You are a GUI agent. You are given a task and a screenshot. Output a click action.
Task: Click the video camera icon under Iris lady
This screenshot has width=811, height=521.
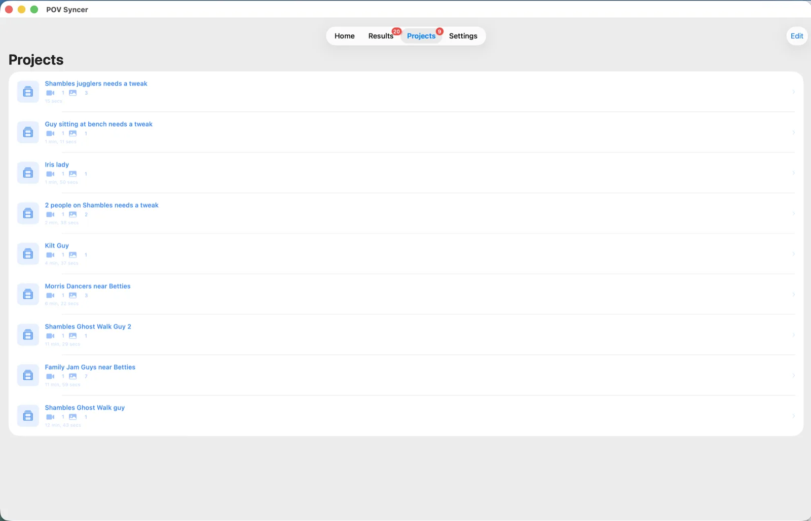click(50, 174)
